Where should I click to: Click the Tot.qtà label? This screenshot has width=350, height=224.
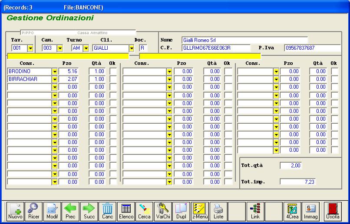click(252, 166)
